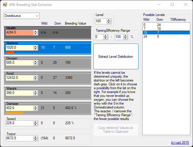Open the Doedicurus species dropdown
Screen dimensions: 193x147
tap(22, 16)
